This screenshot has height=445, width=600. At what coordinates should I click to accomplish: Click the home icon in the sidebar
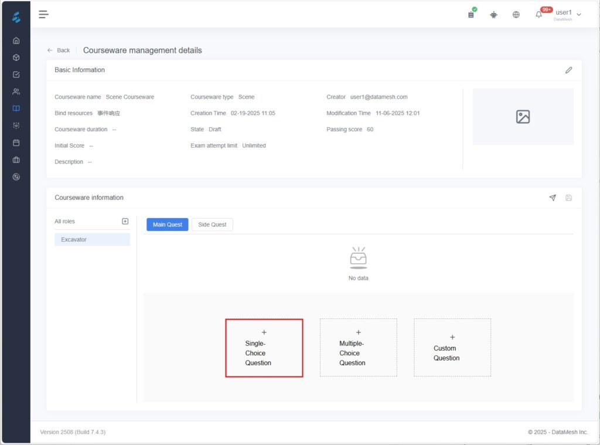coord(16,40)
